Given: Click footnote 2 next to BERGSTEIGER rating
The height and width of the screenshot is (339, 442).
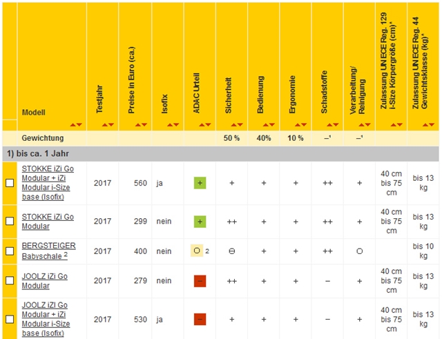Looking at the screenshot, I should tap(207, 251).
